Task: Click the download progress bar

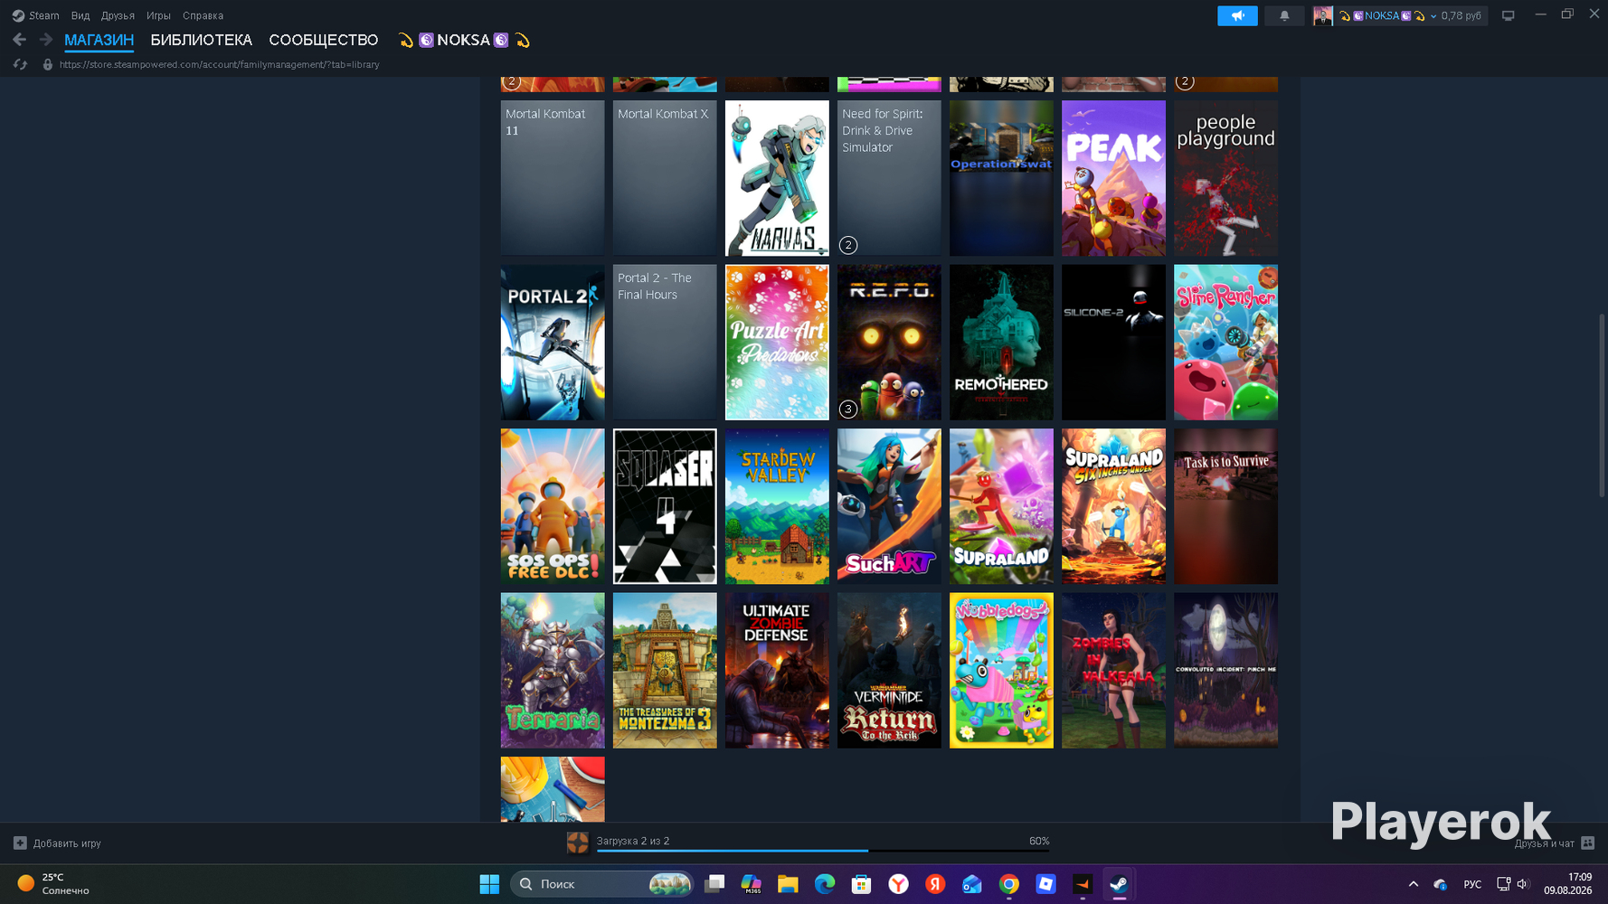Action: coord(823,851)
